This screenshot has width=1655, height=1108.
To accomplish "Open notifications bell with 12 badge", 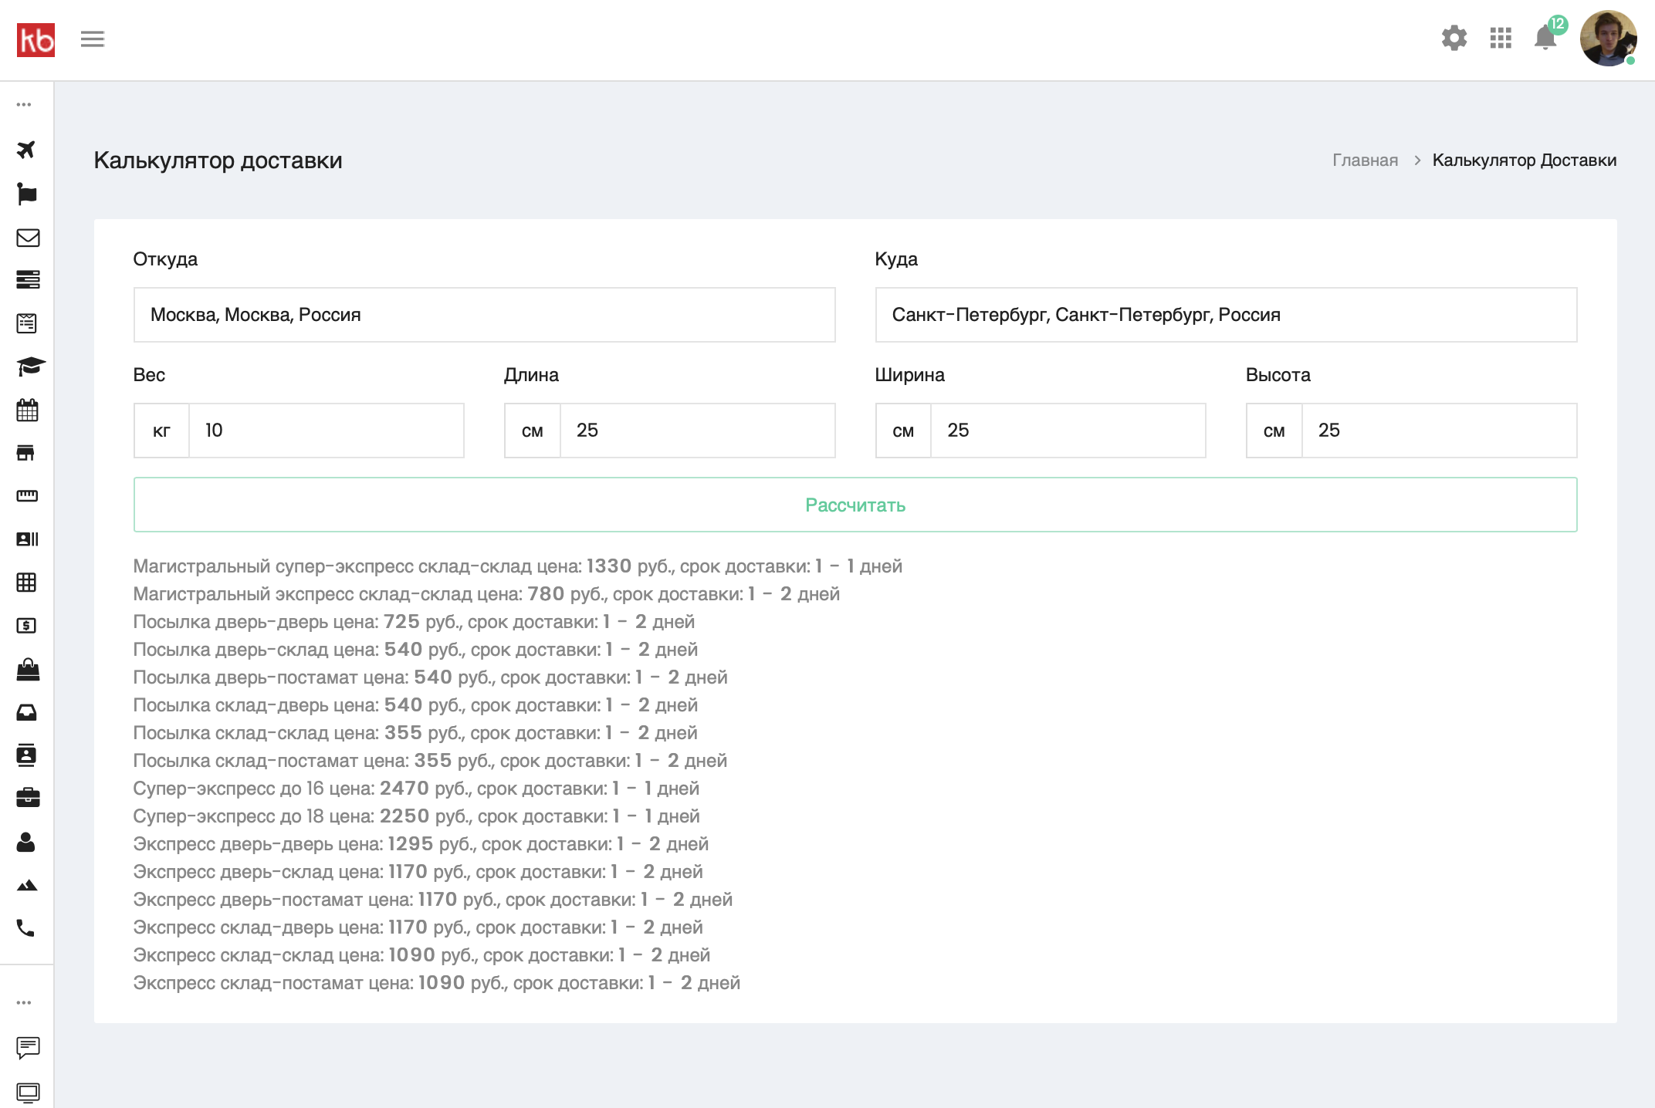I will [1546, 37].
